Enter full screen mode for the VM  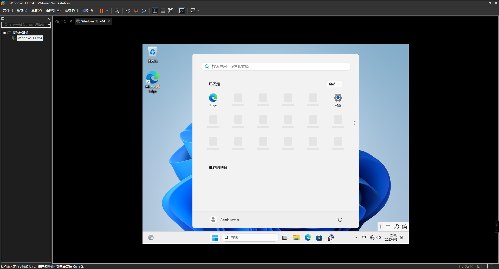tap(170, 11)
